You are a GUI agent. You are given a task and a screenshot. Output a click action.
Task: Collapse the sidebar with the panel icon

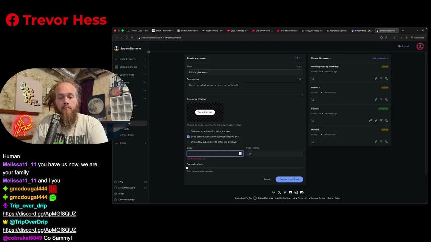point(148,52)
